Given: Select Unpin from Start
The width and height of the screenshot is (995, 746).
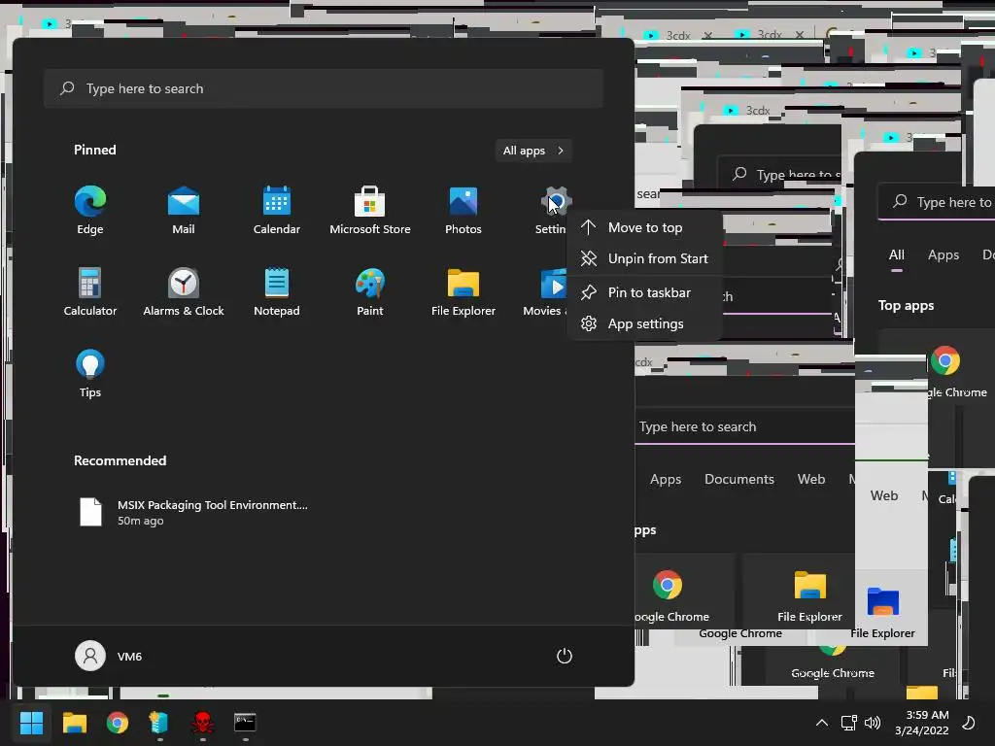Looking at the screenshot, I should click(645, 258).
